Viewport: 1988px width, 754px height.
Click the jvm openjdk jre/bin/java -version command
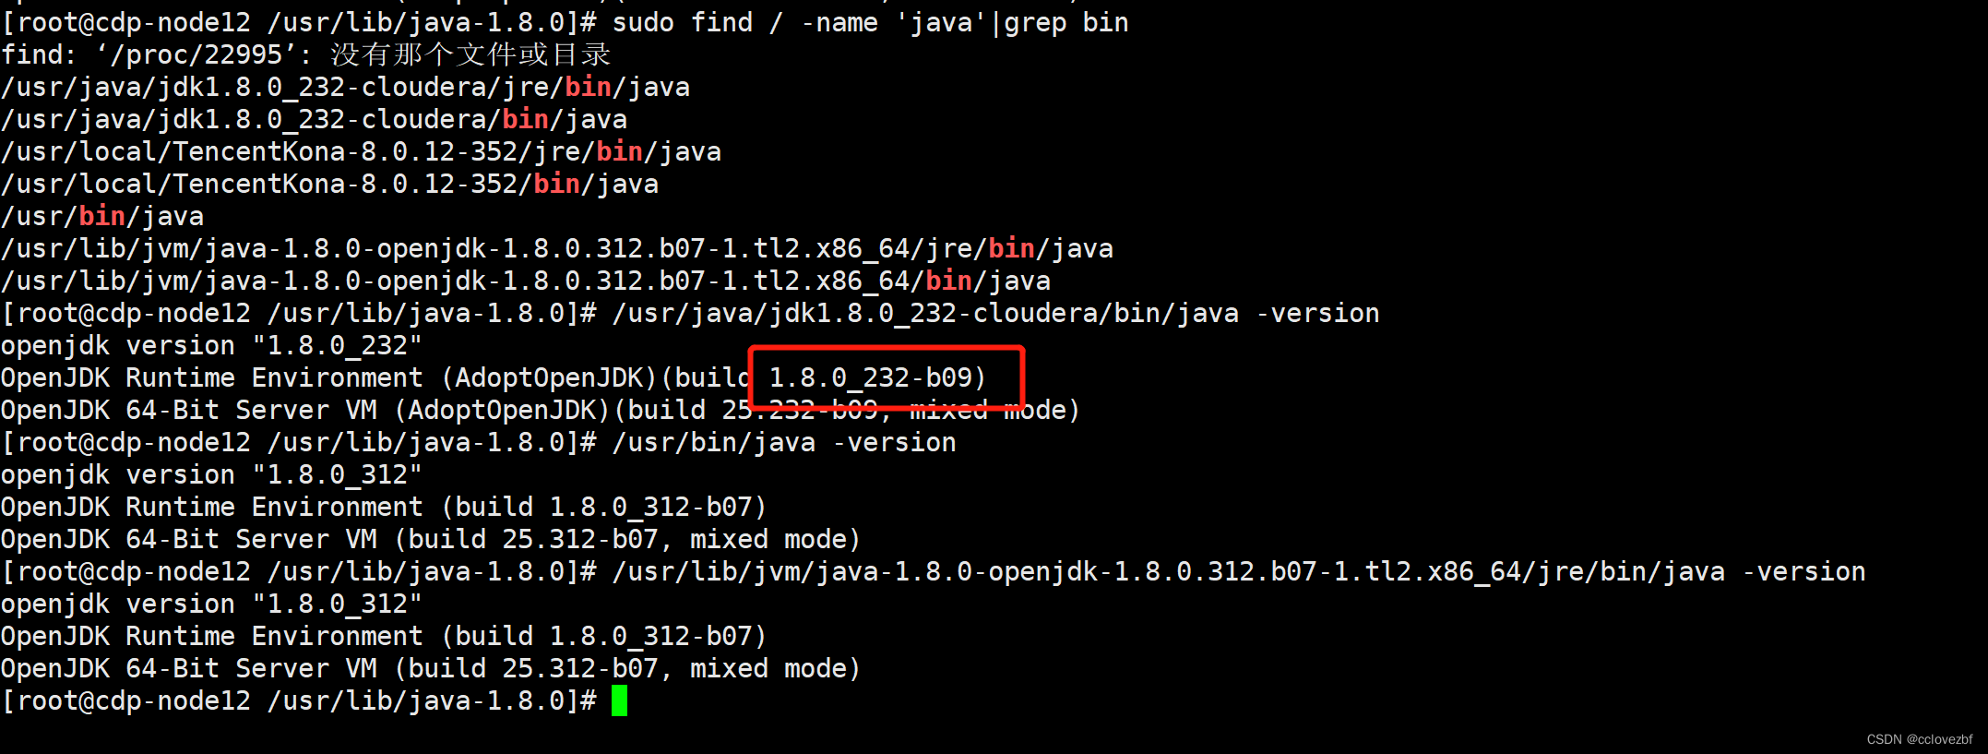click(x=1239, y=571)
